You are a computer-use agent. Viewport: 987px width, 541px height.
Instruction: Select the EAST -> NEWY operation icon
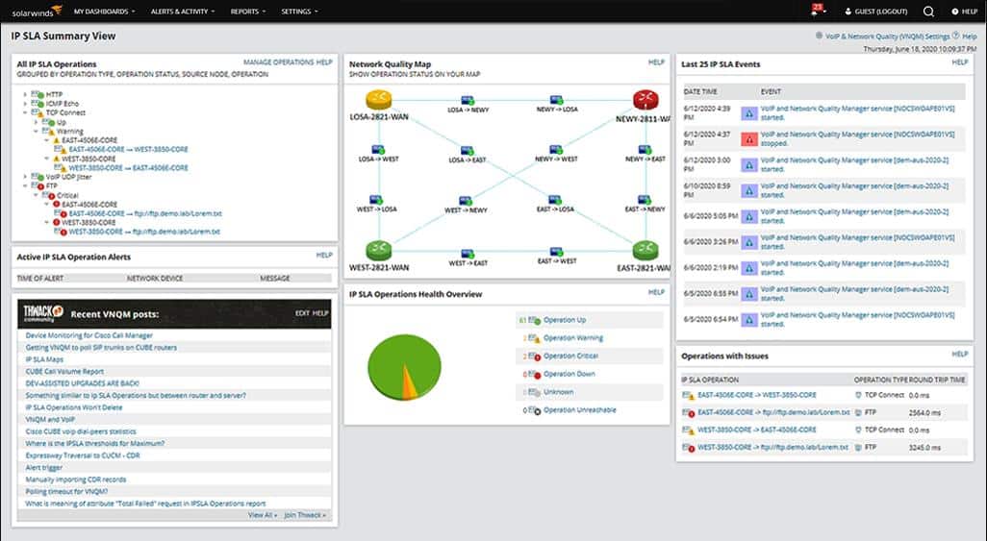point(645,200)
